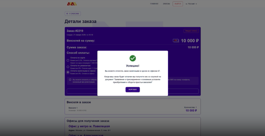
Task: Click the back arrow icon beside К ЗАКАЗАМ
Action: pos(67,14)
